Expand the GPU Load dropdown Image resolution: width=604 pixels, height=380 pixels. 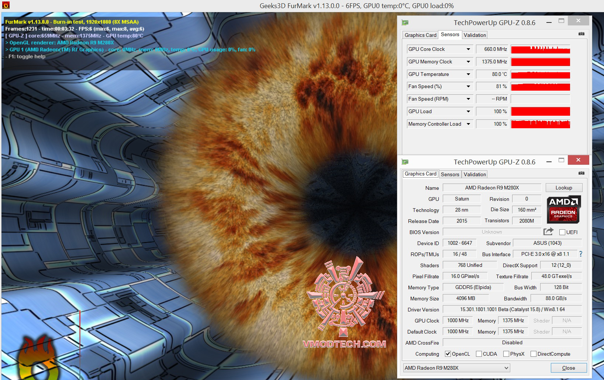tap(468, 112)
